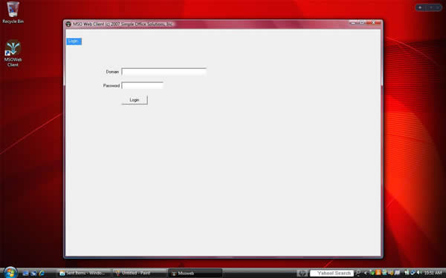This screenshot has height=278, width=446.
Task: Click the Switch between windows icon
Action: click(x=33, y=273)
